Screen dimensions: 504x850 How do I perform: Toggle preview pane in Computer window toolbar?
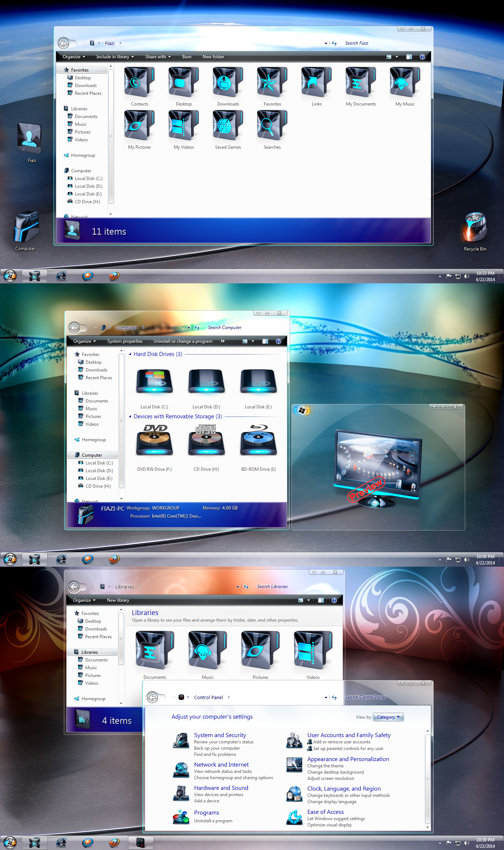tap(265, 341)
